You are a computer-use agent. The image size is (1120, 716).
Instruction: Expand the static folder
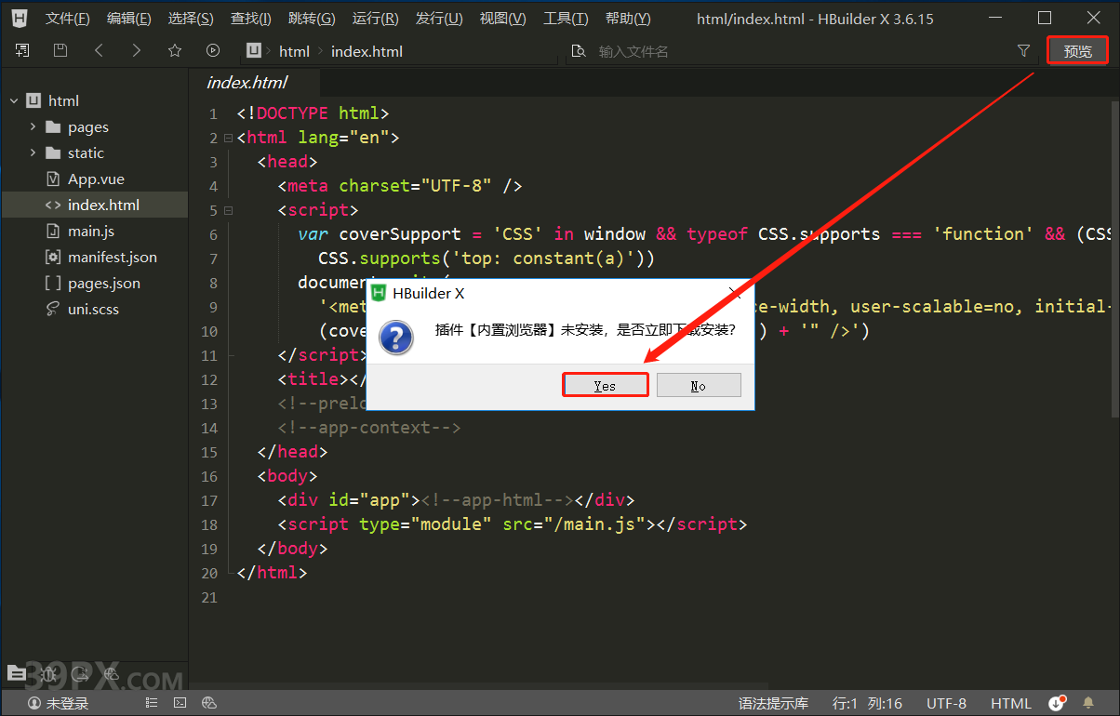[x=33, y=152]
